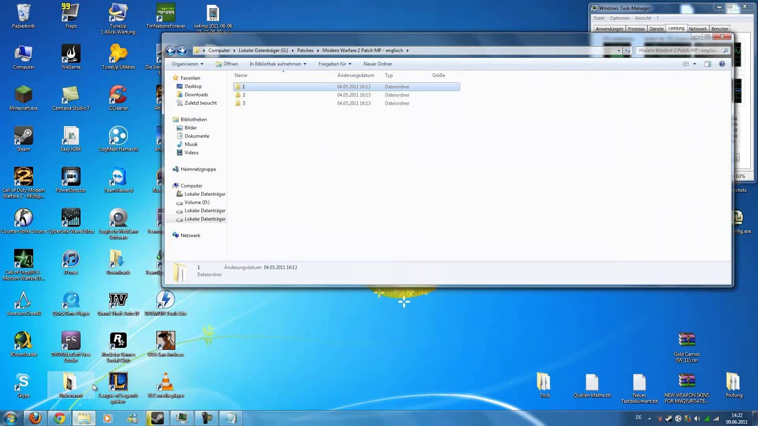Image resolution: width=758 pixels, height=426 pixels.
Task: Open Fraps from the desktop
Action: point(70,15)
